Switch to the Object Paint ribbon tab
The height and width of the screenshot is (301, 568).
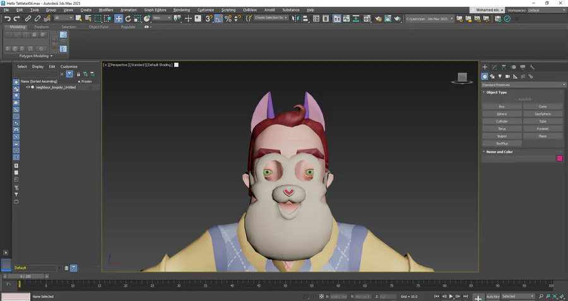[98, 27]
